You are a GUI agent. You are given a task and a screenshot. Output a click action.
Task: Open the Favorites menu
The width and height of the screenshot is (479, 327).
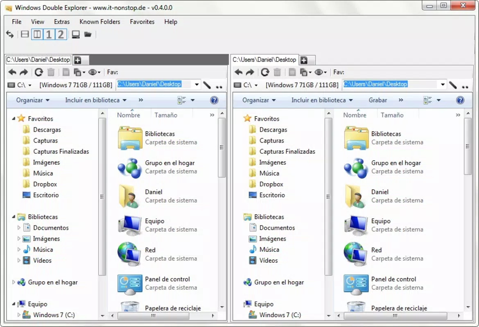click(142, 22)
